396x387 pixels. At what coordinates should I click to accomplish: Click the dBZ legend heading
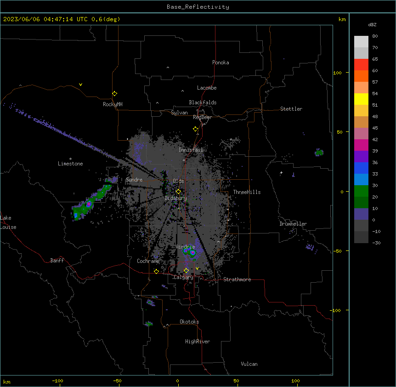[x=372, y=24]
